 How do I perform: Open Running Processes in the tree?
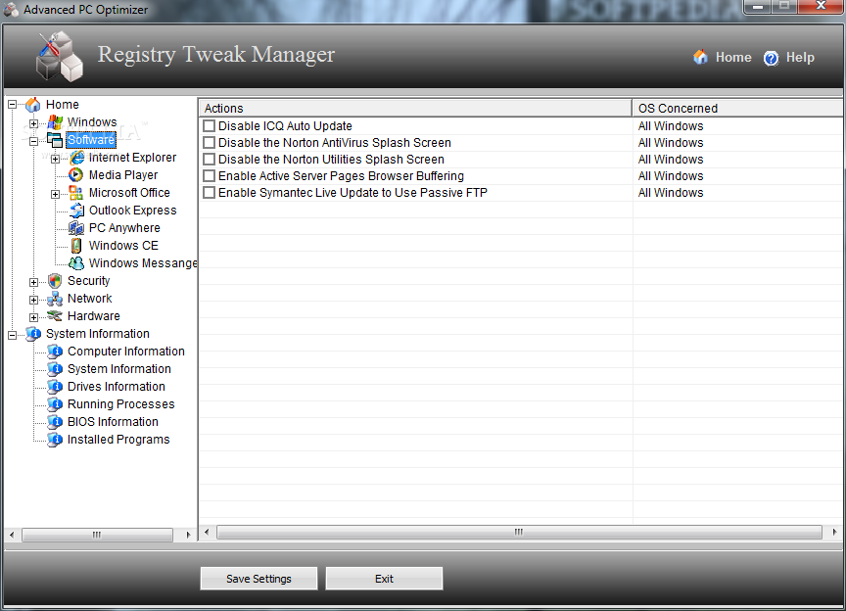(120, 404)
